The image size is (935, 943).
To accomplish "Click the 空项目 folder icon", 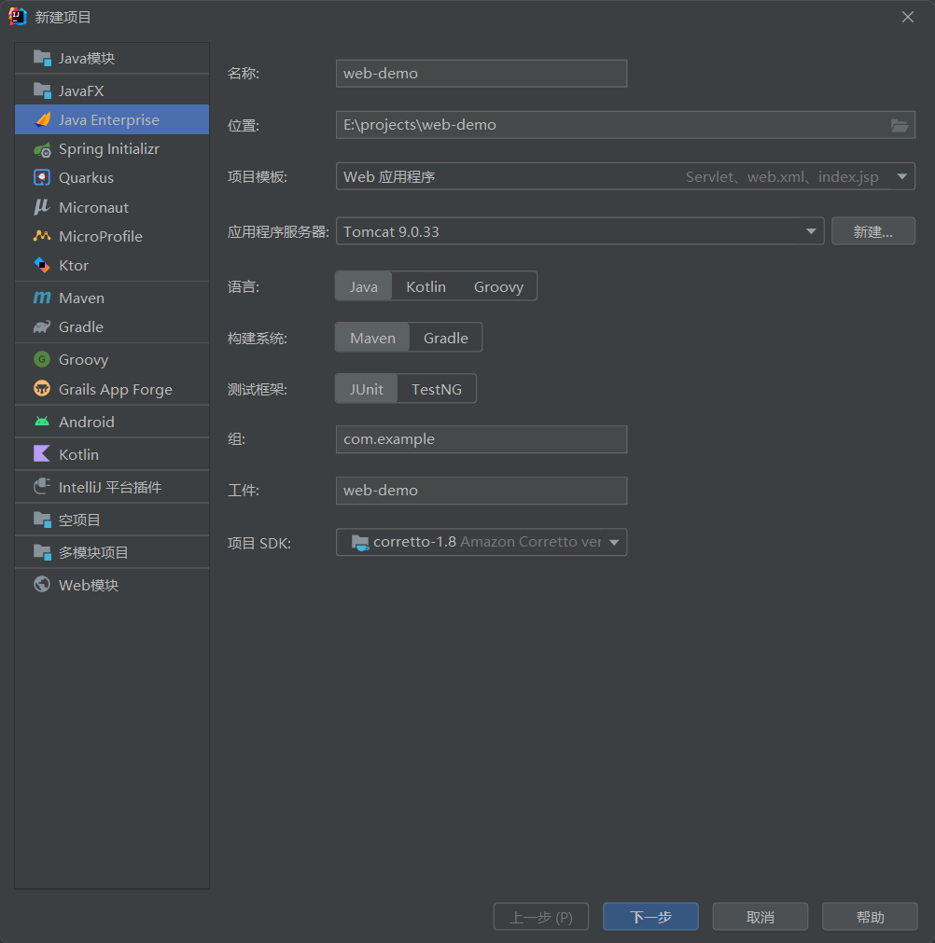I will pyautogui.click(x=42, y=520).
